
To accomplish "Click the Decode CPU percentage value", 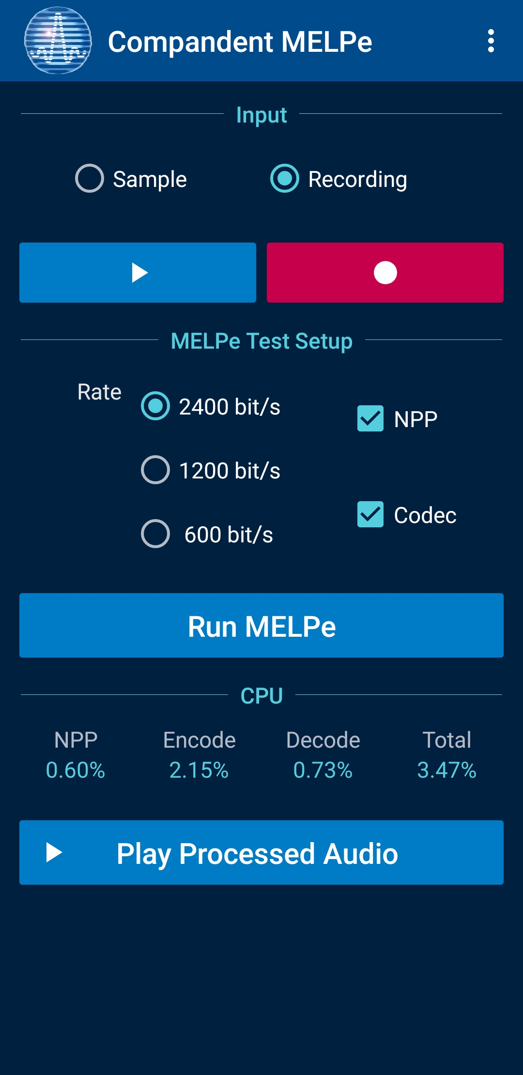I will tap(323, 770).
